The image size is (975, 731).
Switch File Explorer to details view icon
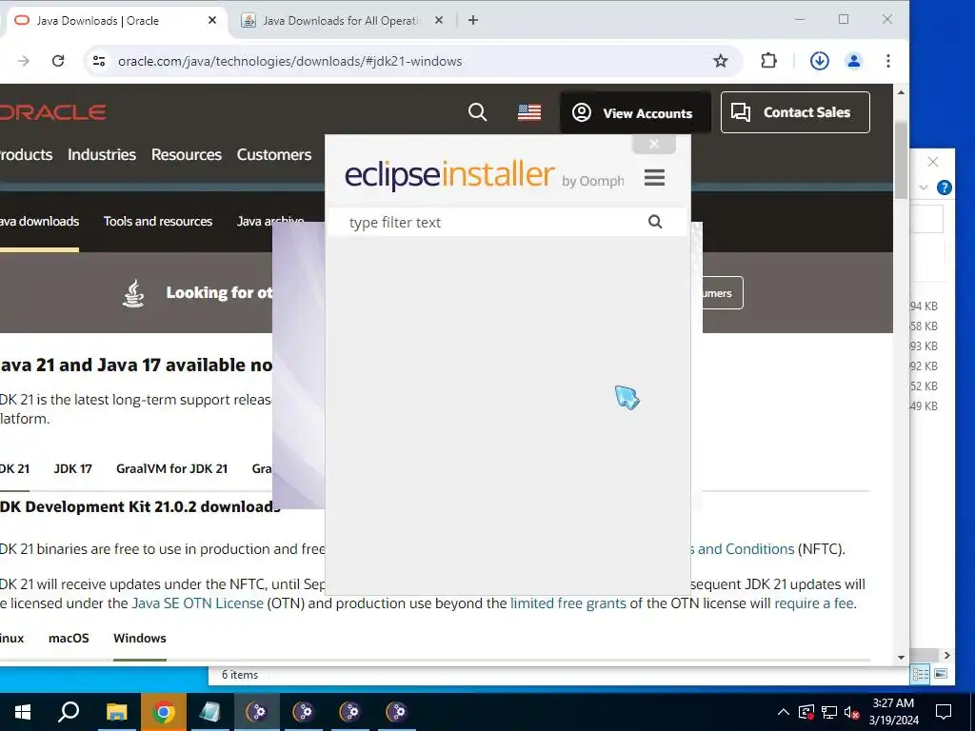(921, 675)
